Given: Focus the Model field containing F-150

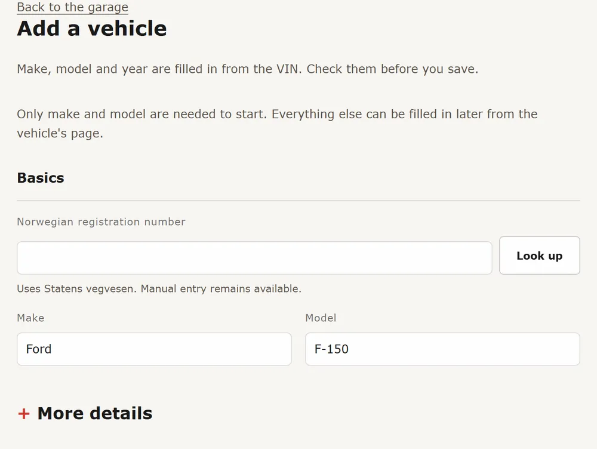Looking at the screenshot, I should pyautogui.click(x=442, y=349).
